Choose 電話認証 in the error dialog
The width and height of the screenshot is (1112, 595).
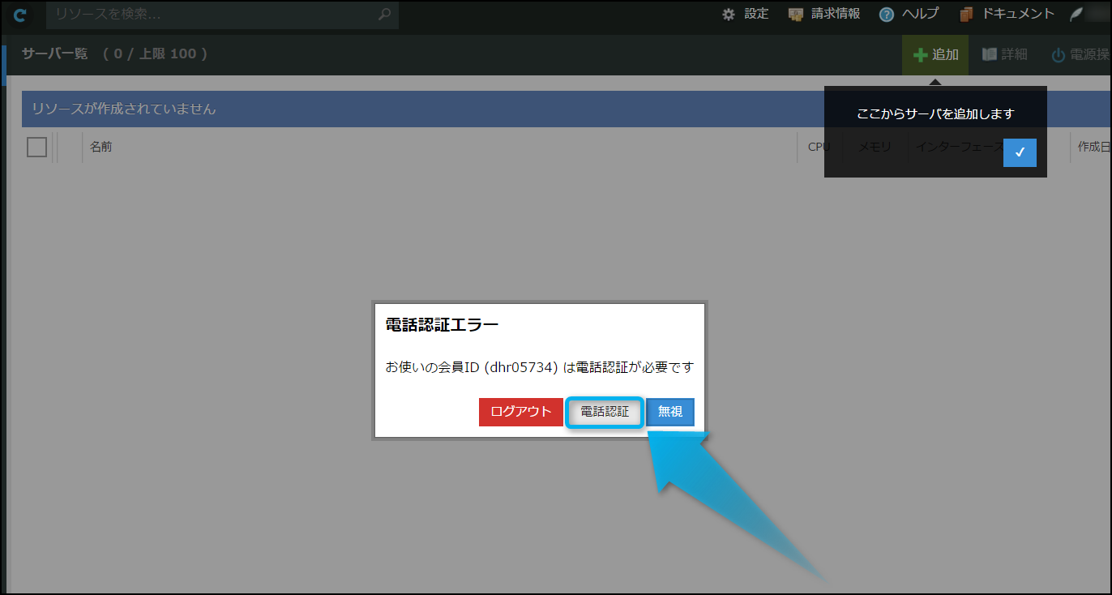[605, 412]
